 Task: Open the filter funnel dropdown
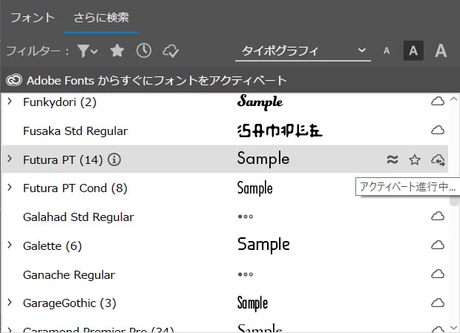87,51
